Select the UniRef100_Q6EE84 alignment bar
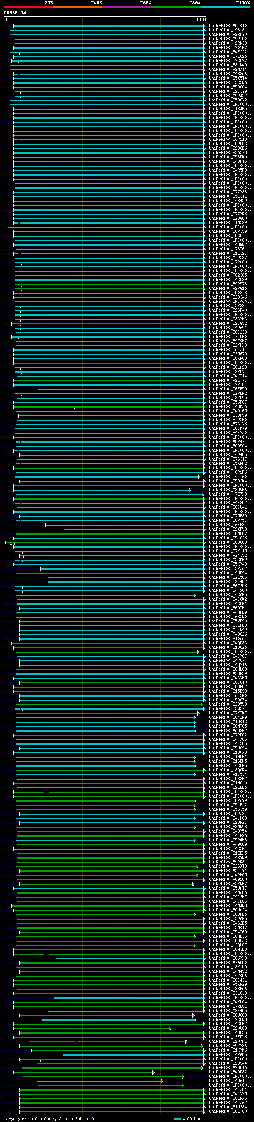Viewport: 254px width, 1122px height. [125, 525]
